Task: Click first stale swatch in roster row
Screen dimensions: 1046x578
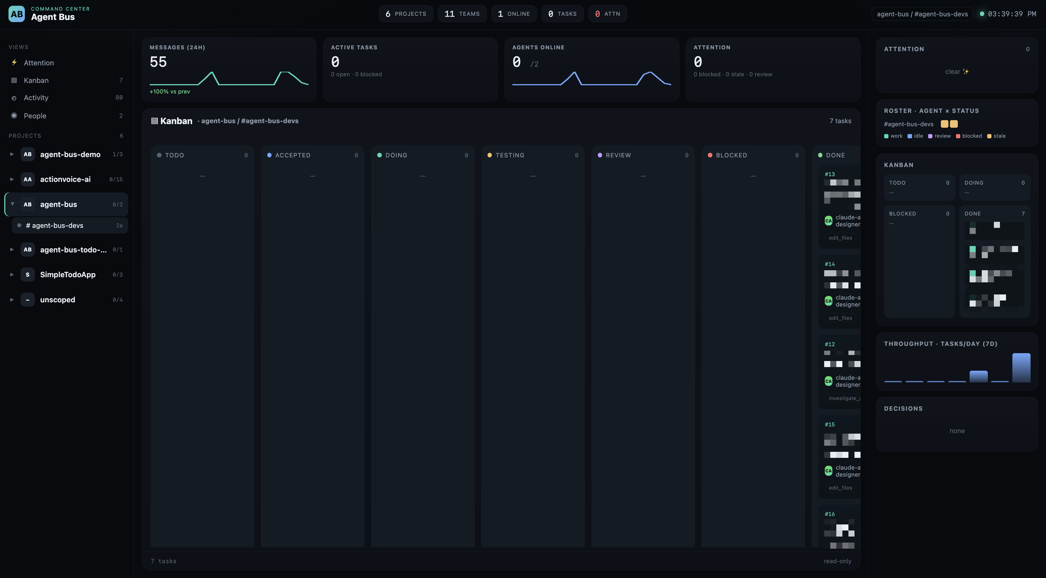Action: [x=944, y=124]
